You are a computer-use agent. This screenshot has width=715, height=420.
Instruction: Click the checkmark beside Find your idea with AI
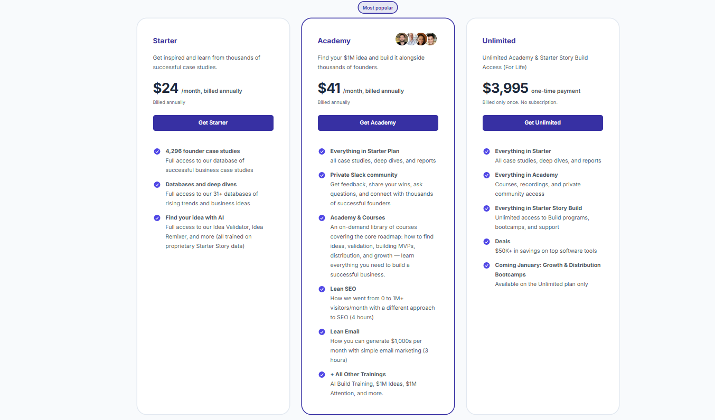point(157,218)
